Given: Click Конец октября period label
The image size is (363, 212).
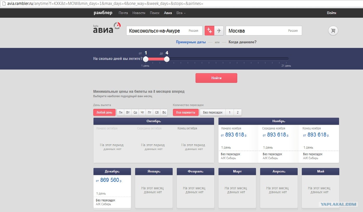Looking at the screenshot, I should coord(187,128).
